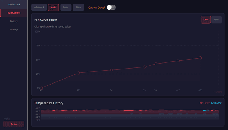Click the 103°C history axis label
This screenshot has height=130, width=228.
37,109
